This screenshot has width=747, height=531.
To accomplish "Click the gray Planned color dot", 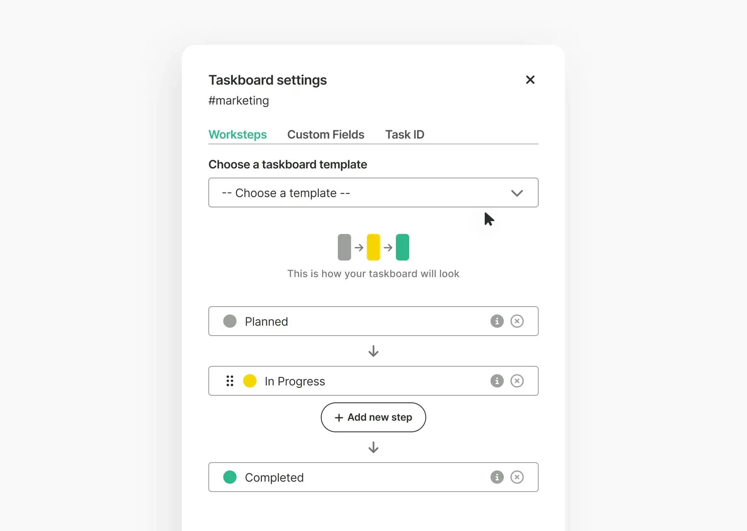I will point(229,321).
